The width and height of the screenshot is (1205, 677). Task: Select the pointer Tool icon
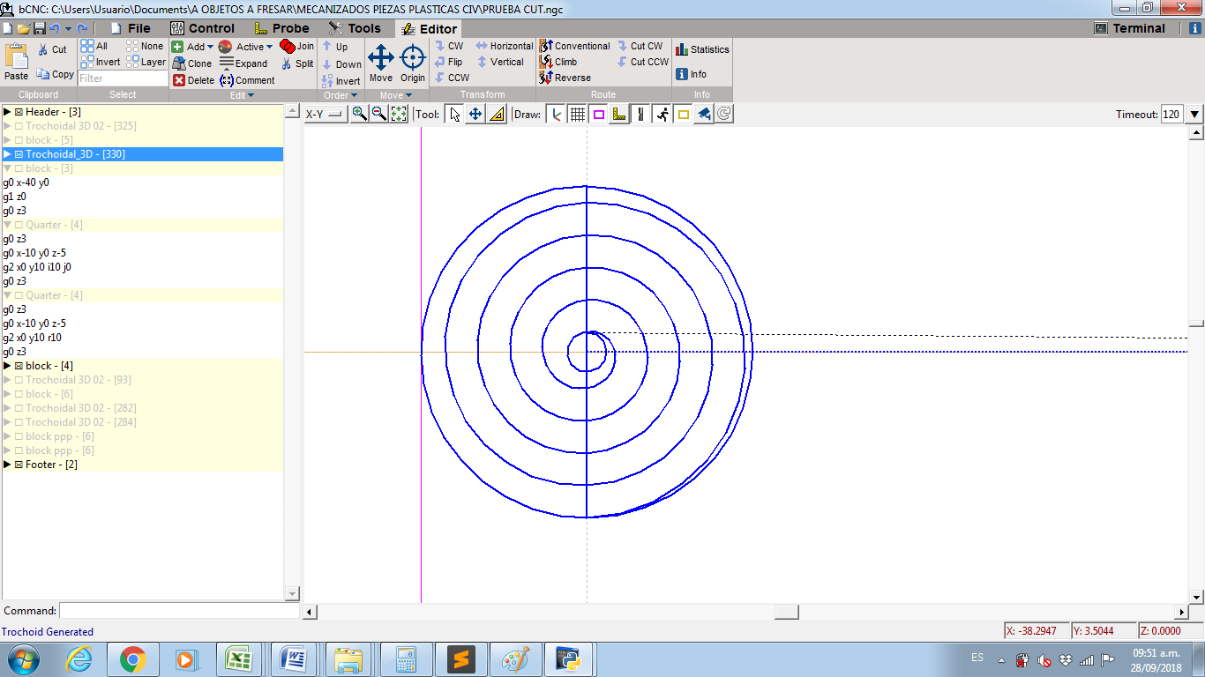pyautogui.click(x=454, y=114)
